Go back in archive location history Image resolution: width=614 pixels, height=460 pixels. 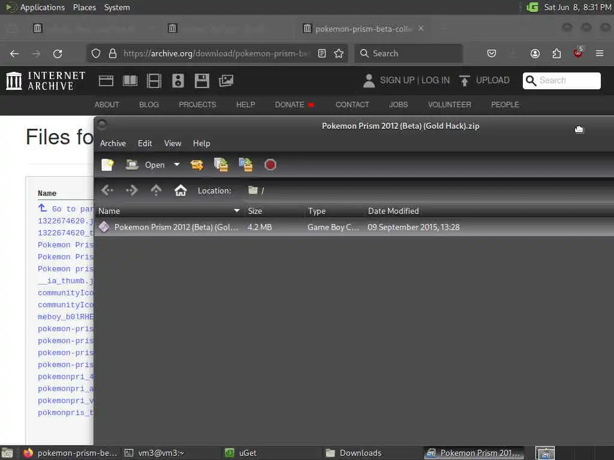(107, 190)
